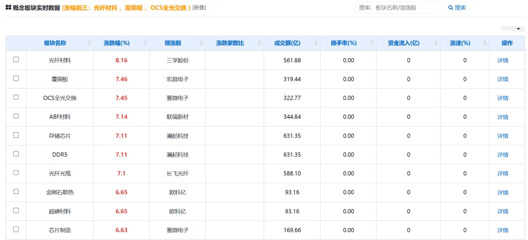This screenshot has height=240, width=528.
Task: Check the 超硬材料 row checkbox
Action: pos(16,210)
